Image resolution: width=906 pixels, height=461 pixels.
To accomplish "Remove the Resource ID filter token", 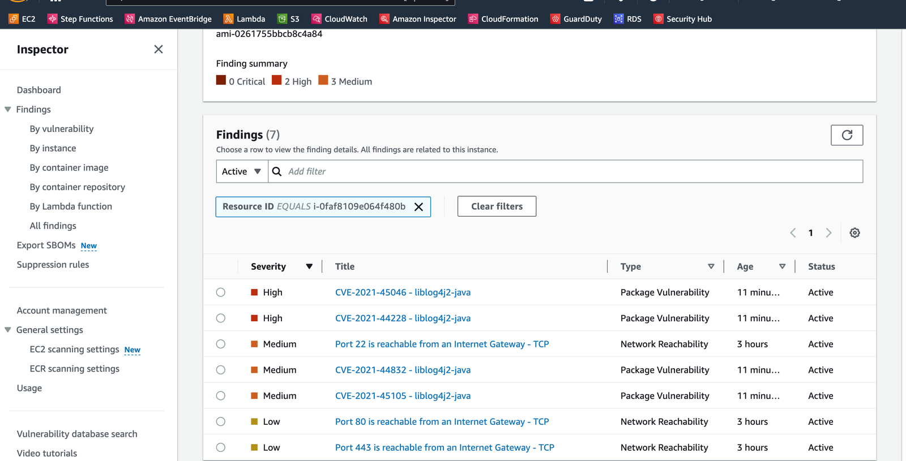I will point(419,207).
